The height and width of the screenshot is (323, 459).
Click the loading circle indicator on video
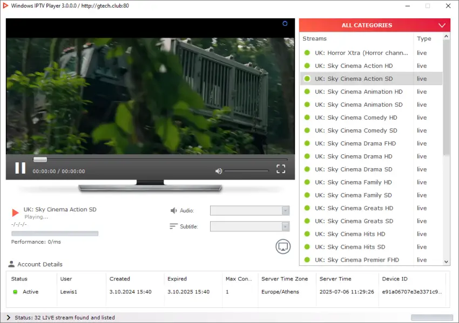point(285,24)
